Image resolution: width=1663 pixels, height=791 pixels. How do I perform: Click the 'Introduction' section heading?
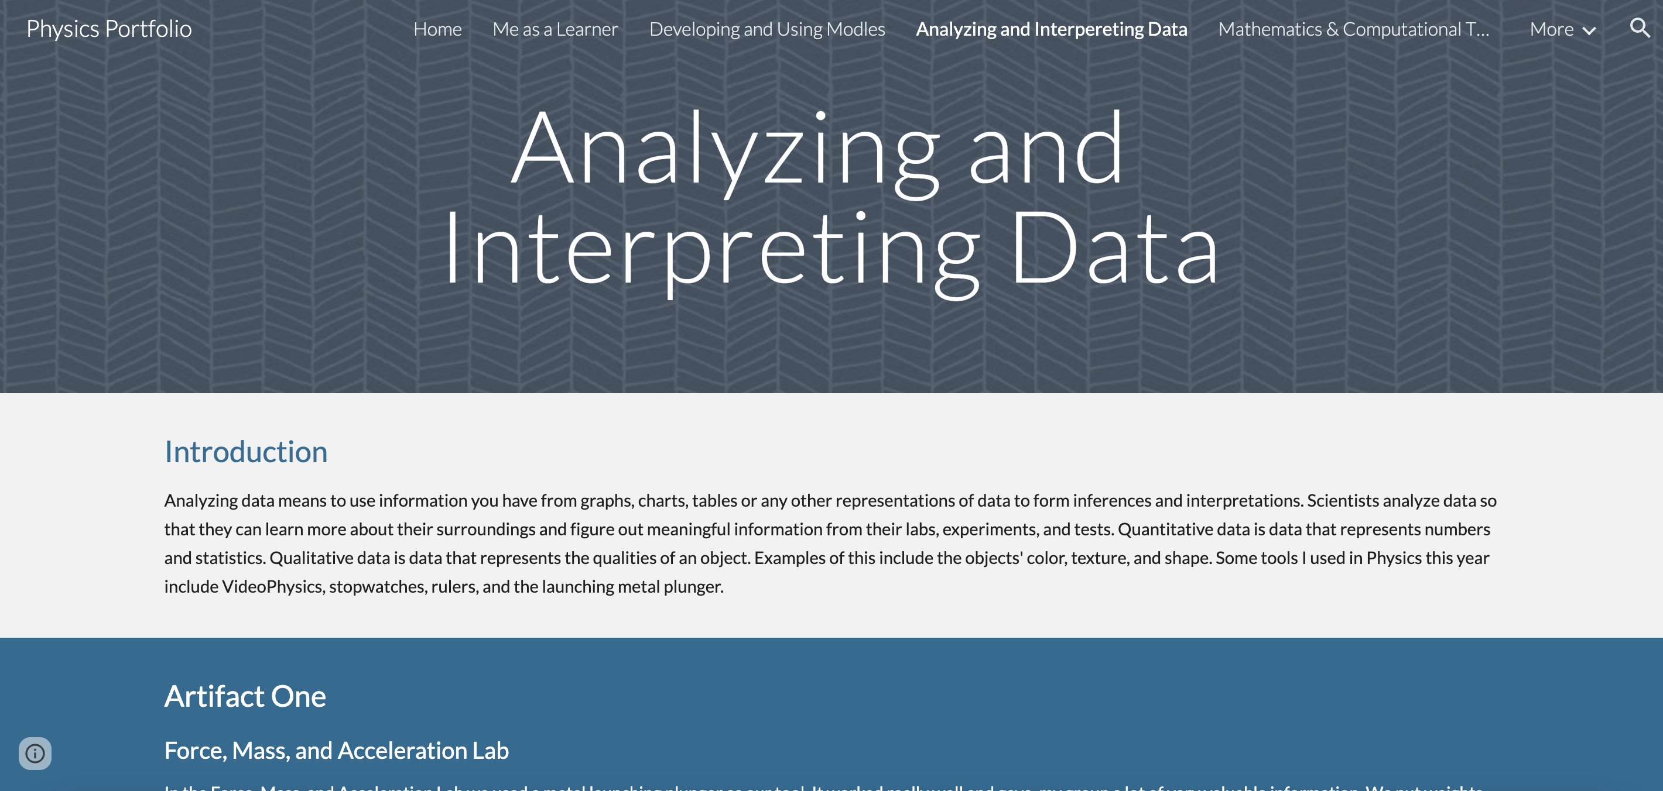click(246, 452)
